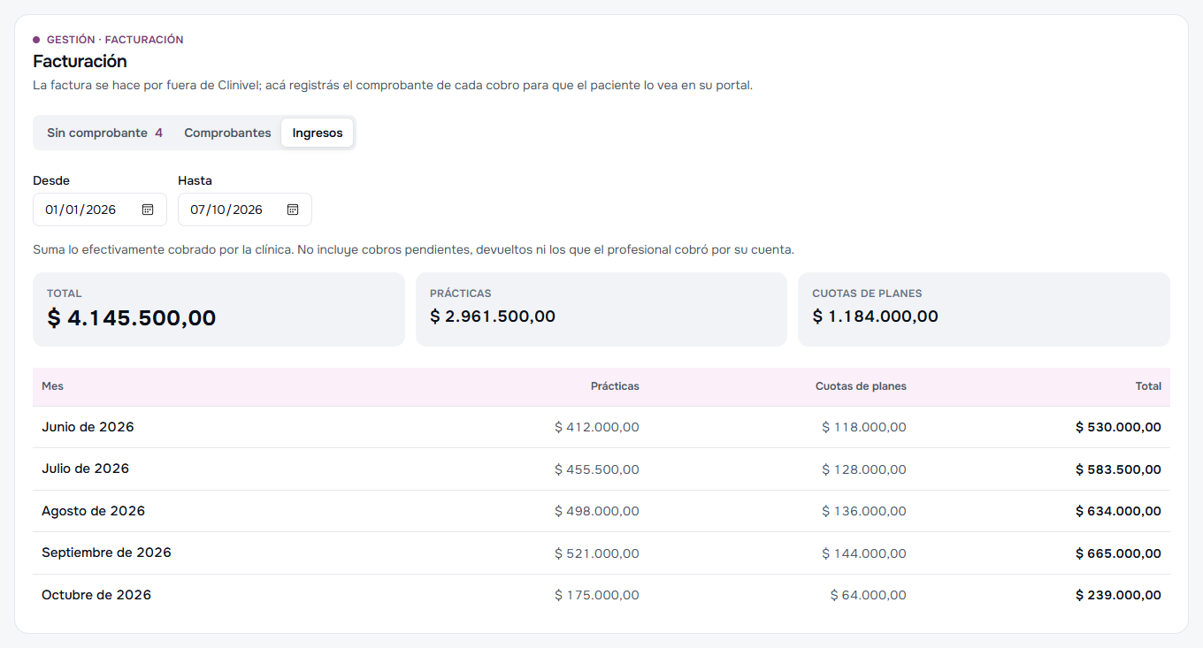The image size is (1203, 648).
Task: Click Septiembre cuotas value $ 144.000,00
Action: click(x=864, y=553)
